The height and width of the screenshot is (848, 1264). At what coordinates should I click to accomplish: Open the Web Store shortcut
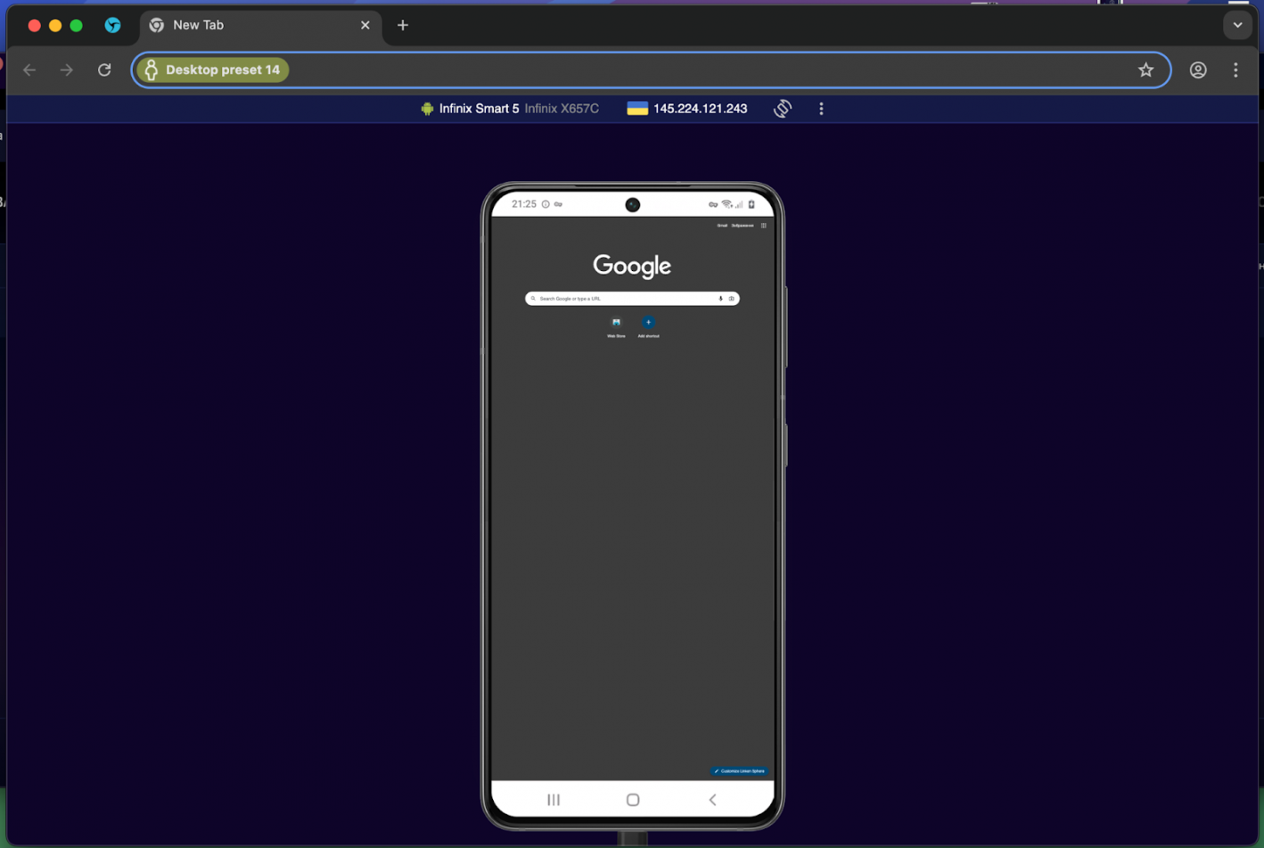[x=616, y=326]
